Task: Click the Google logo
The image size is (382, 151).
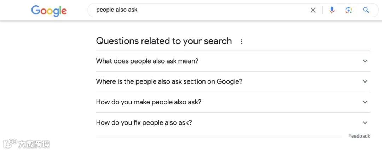Action: pyautogui.click(x=49, y=11)
